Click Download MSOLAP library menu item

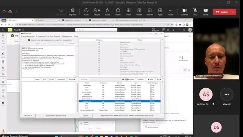click(48, 36)
